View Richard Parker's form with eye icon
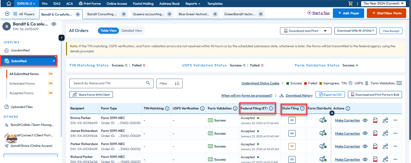Screen dimensions: 411x163 point(365,159)
